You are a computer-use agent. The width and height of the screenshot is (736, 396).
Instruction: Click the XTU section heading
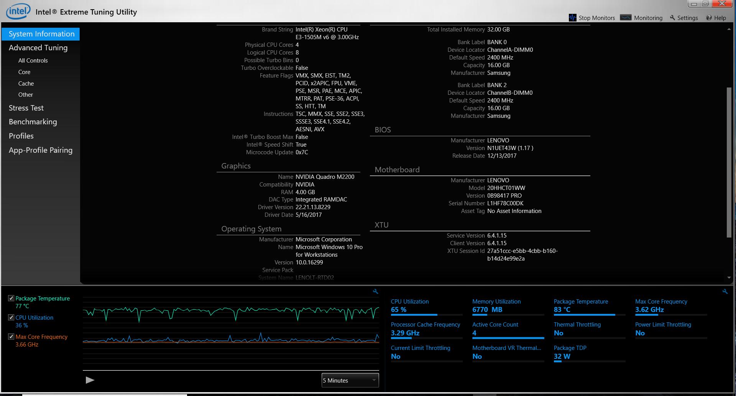(381, 225)
